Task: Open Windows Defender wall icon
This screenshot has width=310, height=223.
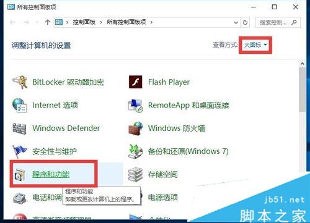Action: [19, 128]
